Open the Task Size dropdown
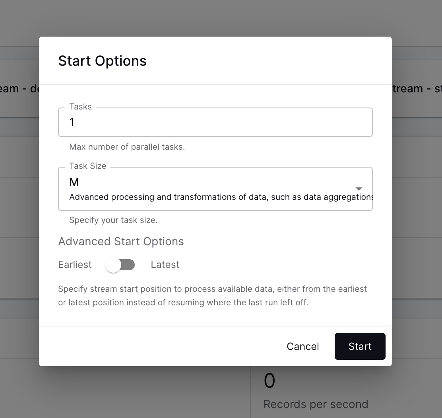Viewport: 442px width, 418px height. coord(215,189)
